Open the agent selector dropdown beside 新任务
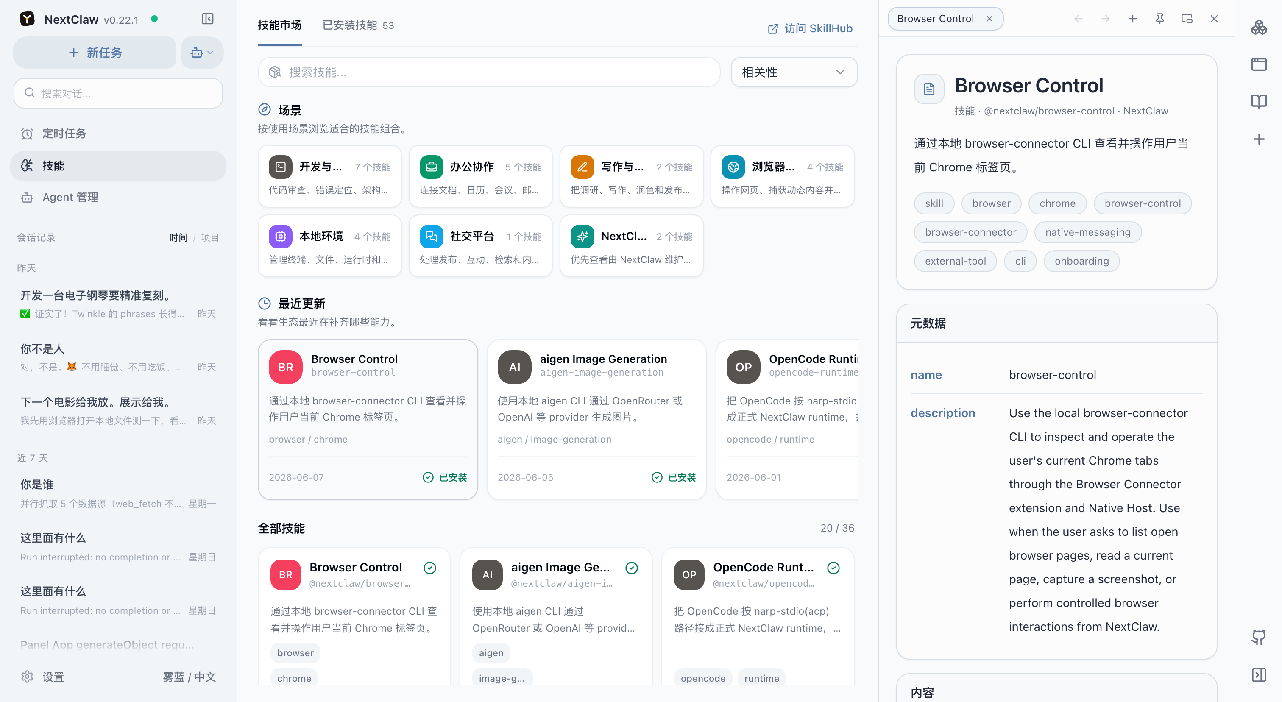The width and height of the screenshot is (1282, 702). 202,52
